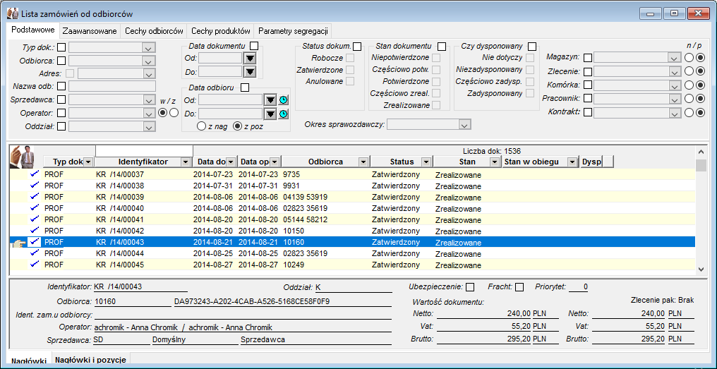This screenshot has width=717, height=369.
Task: Open calendar picker for Data dokumentu Od
Action: (250, 58)
